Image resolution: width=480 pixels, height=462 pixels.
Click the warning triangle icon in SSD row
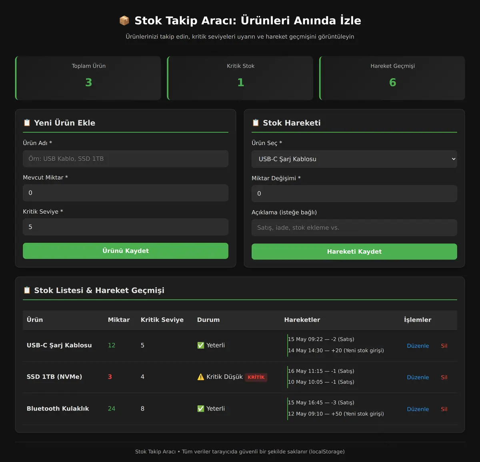coord(201,377)
